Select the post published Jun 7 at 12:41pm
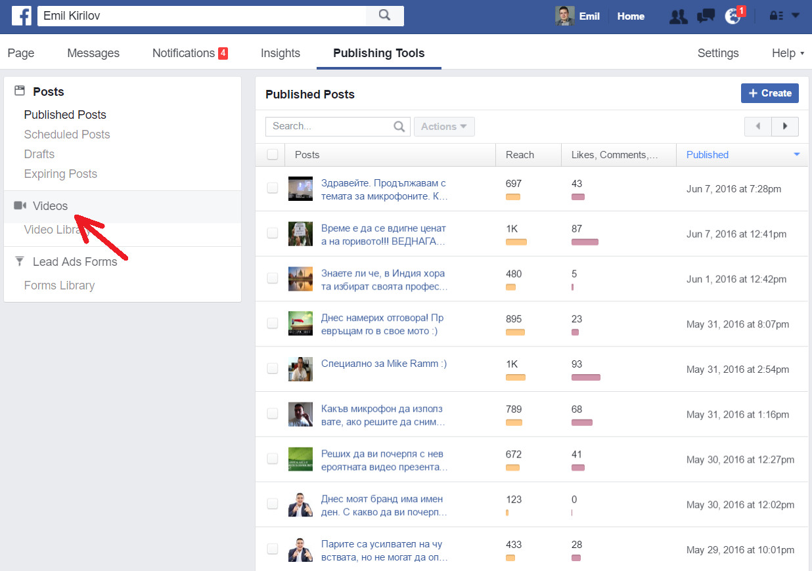 [273, 233]
